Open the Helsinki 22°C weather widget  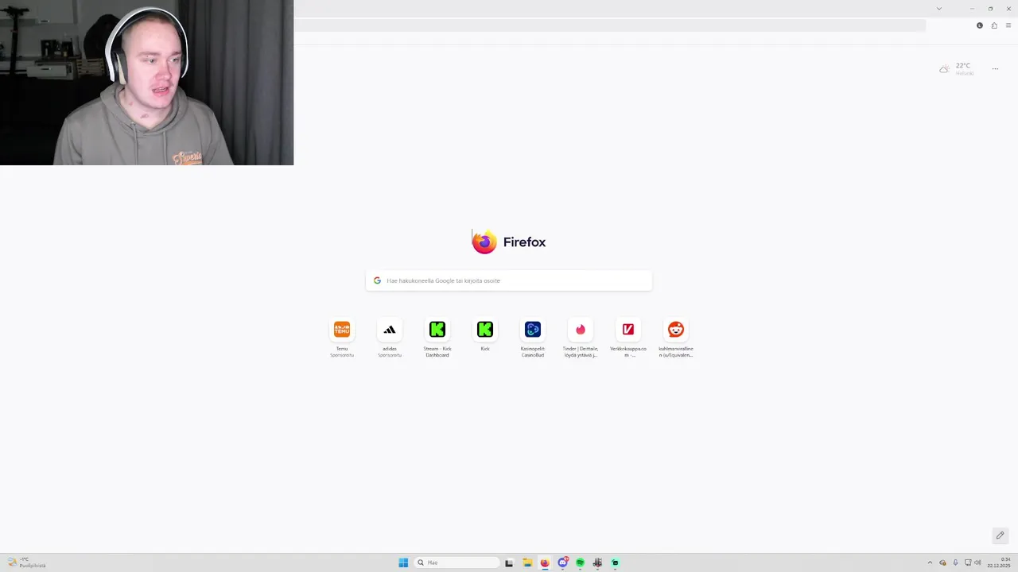[x=957, y=69]
